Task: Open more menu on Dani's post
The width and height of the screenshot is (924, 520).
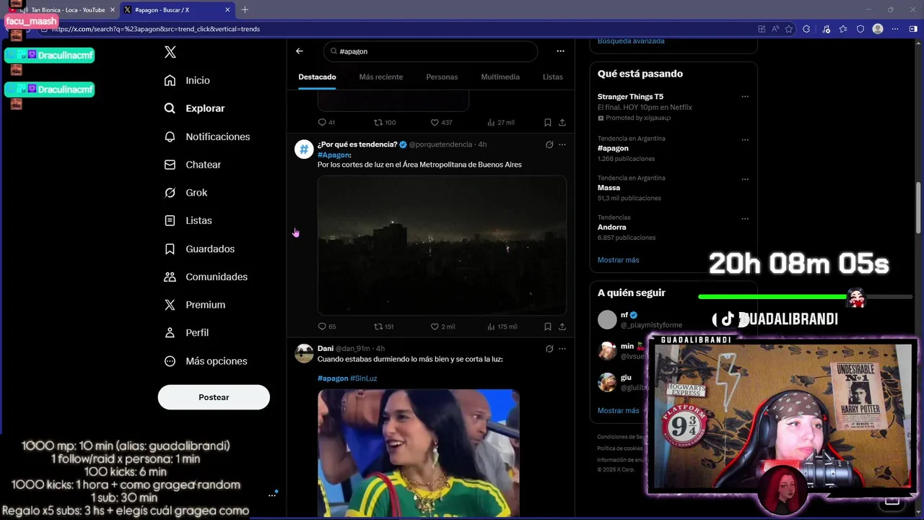Action: tap(562, 349)
